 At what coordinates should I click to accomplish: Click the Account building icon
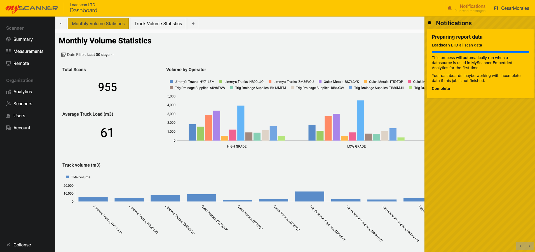[x=8, y=128]
